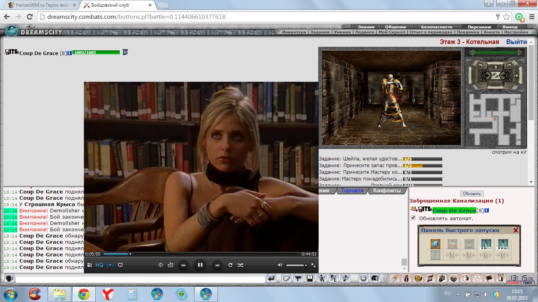Click the coins in hand icon
Viewport: 538px width, 302px height.
(x=442, y=278)
